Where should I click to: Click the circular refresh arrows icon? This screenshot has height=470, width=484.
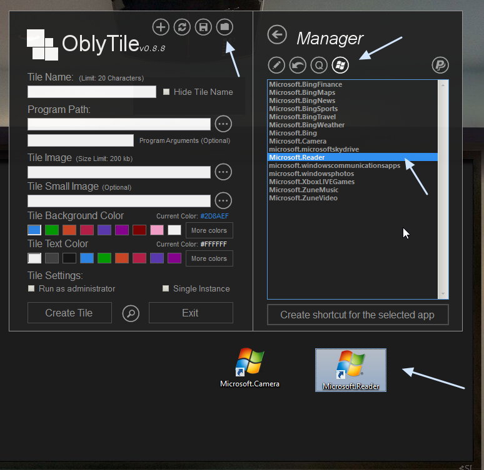click(182, 27)
